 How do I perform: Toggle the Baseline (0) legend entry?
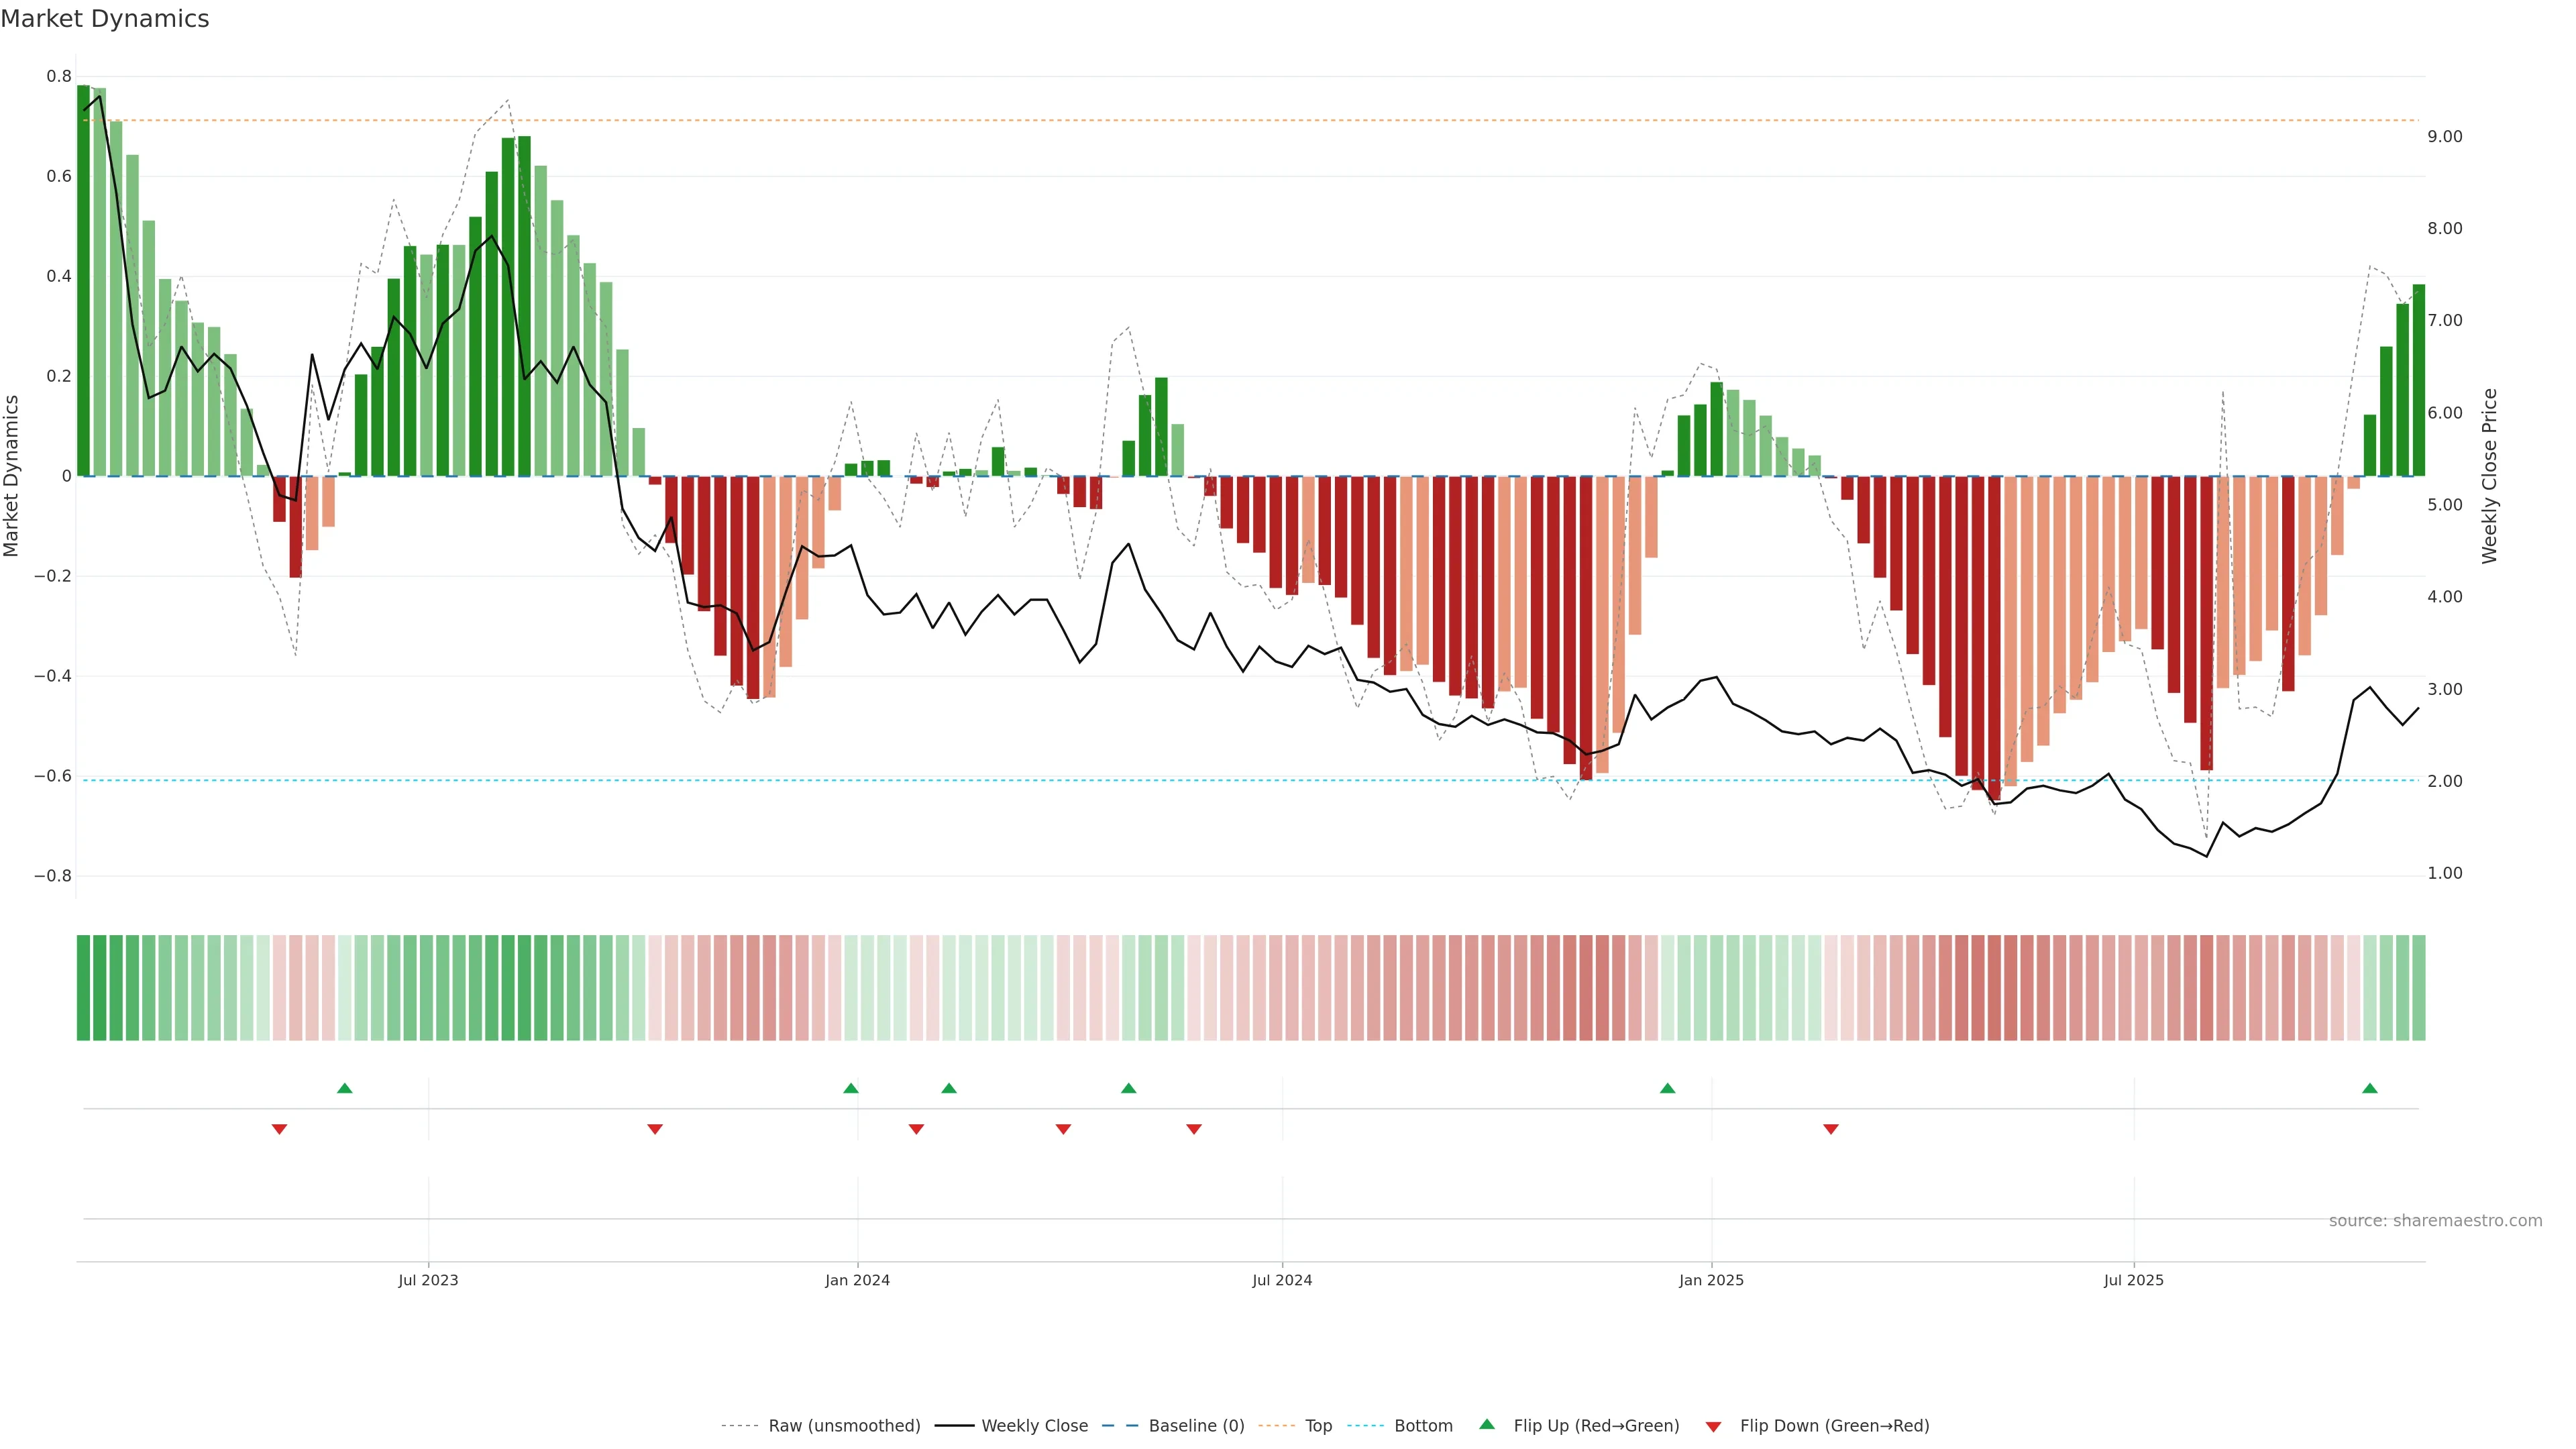click(x=1196, y=1426)
